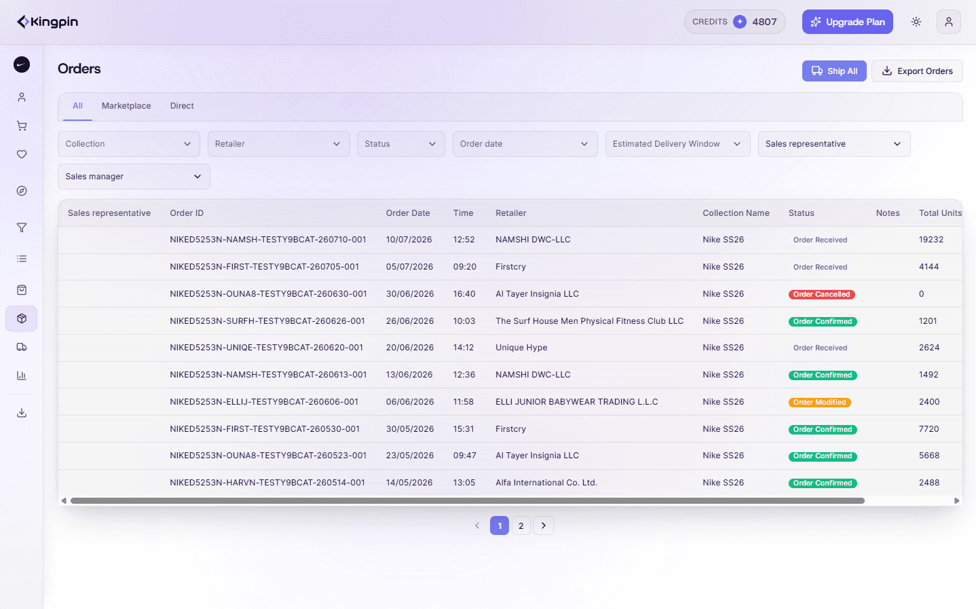Click the Export Orders button
This screenshot has width=976, height=609.
click(x=917, y=71)
